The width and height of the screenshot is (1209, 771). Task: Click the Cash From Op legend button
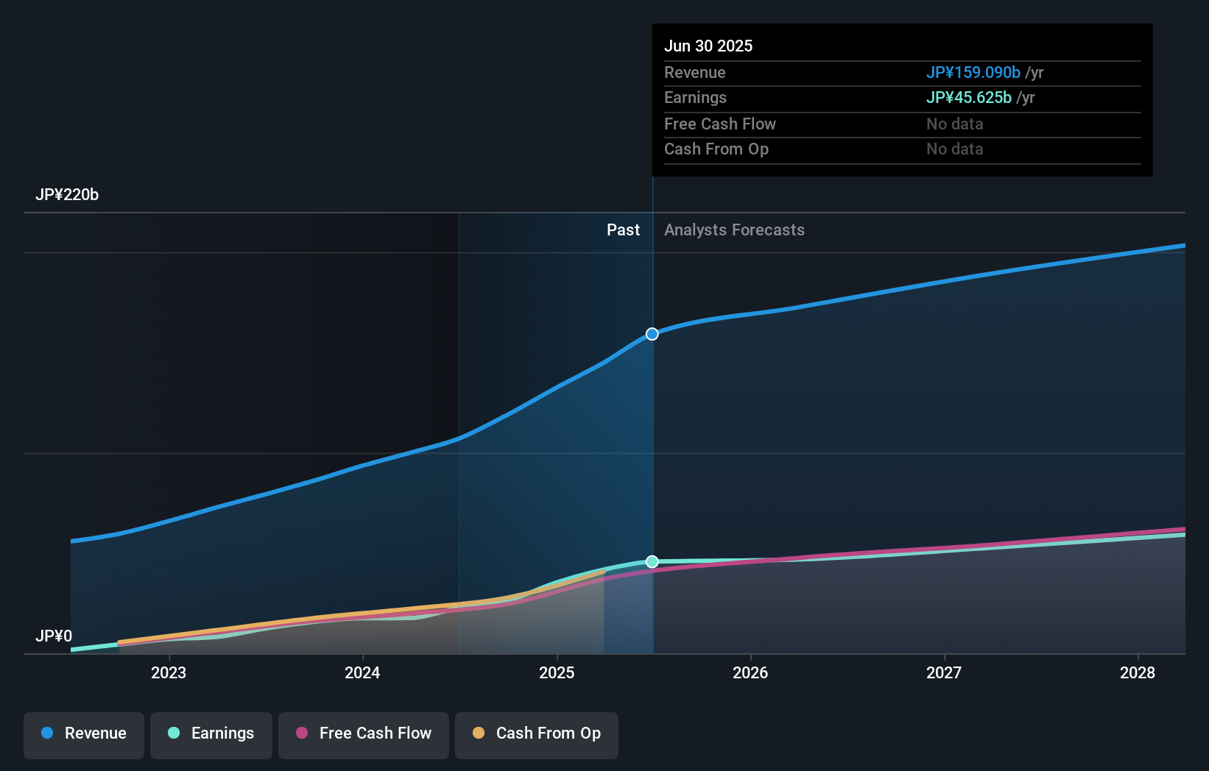pos(536,735)
